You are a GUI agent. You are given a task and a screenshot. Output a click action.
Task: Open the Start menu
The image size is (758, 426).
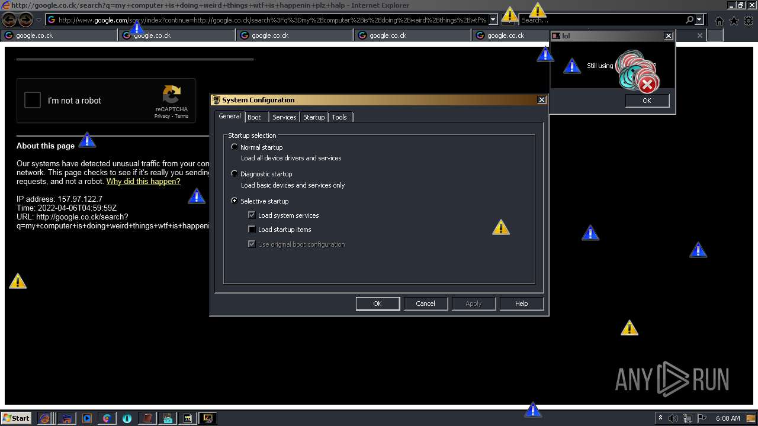[x=16, y=418]
